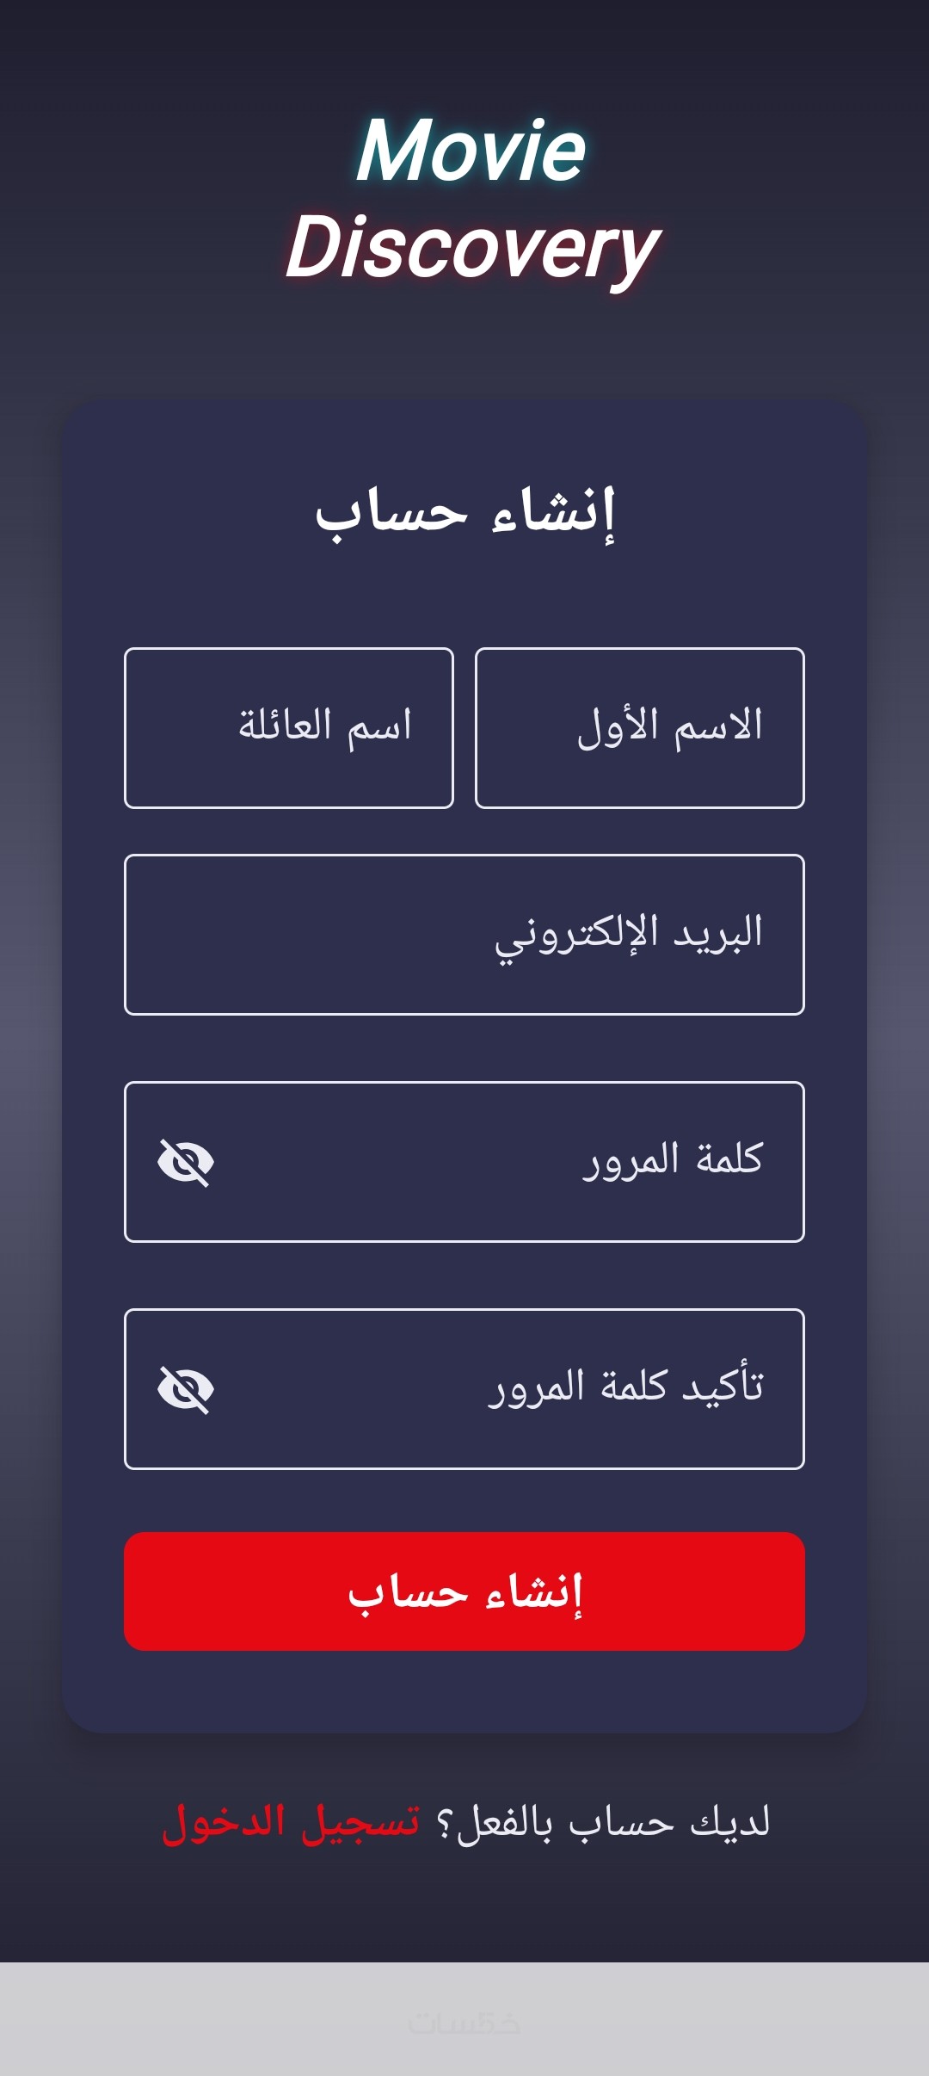Toggle visibility for تأكيد كلمة المرور
The image size is (929, 2076).
[x=186, y=1389]
